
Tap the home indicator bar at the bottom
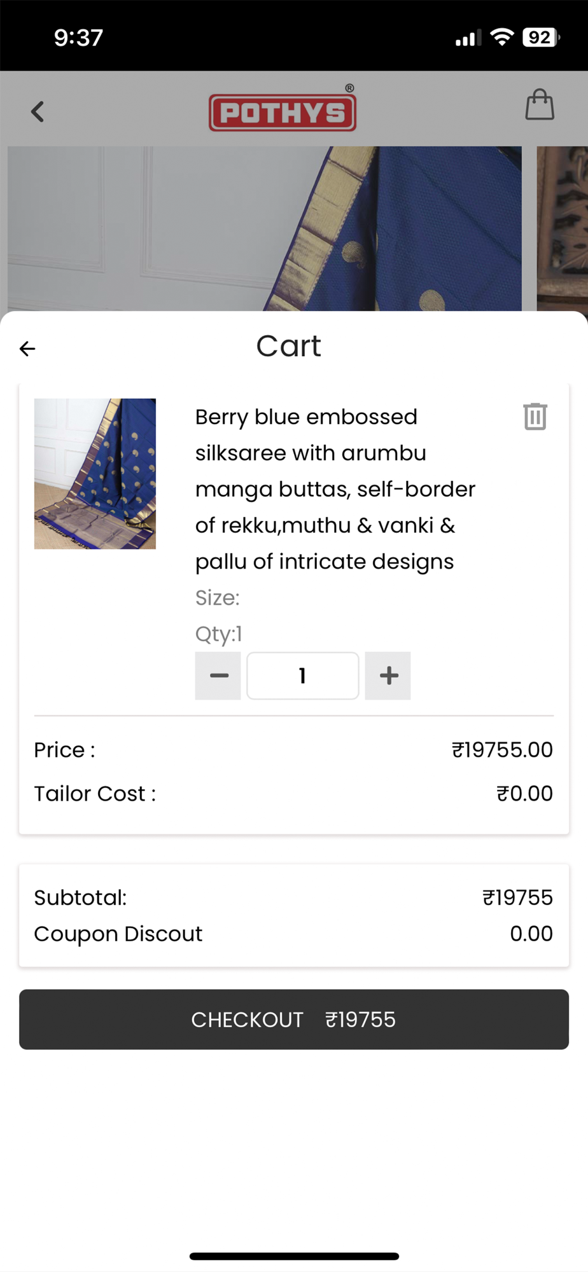click(294, 1256)
